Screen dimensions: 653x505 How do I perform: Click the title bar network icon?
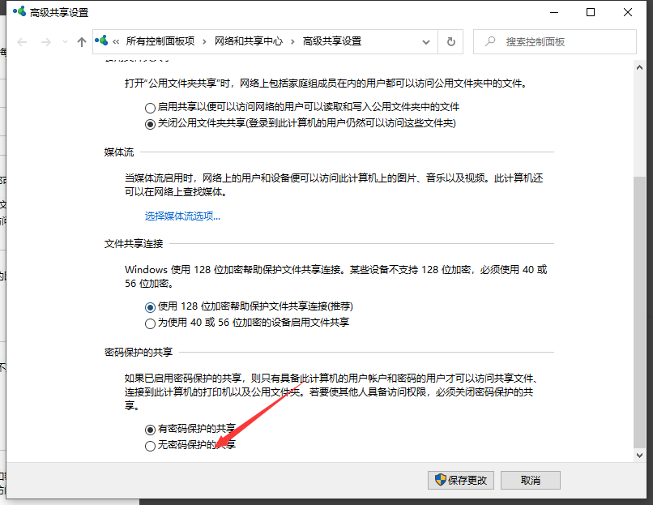tap(18, 12)
